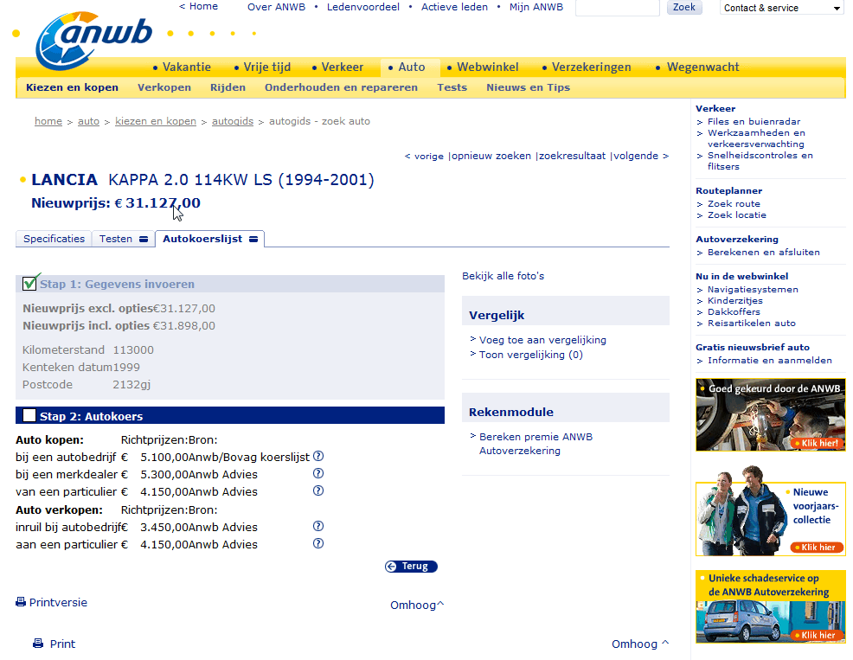Open help icon for merkdealer price
Image resolution: width=853 pixels, height=660 pixels.
(x=318, y=473)
